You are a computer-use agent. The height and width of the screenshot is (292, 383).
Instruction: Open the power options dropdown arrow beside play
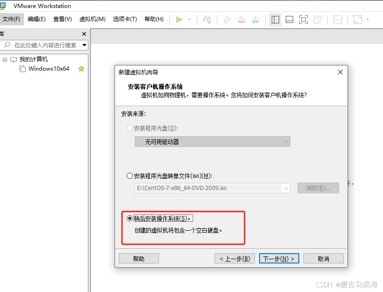(x=189, y=20)
